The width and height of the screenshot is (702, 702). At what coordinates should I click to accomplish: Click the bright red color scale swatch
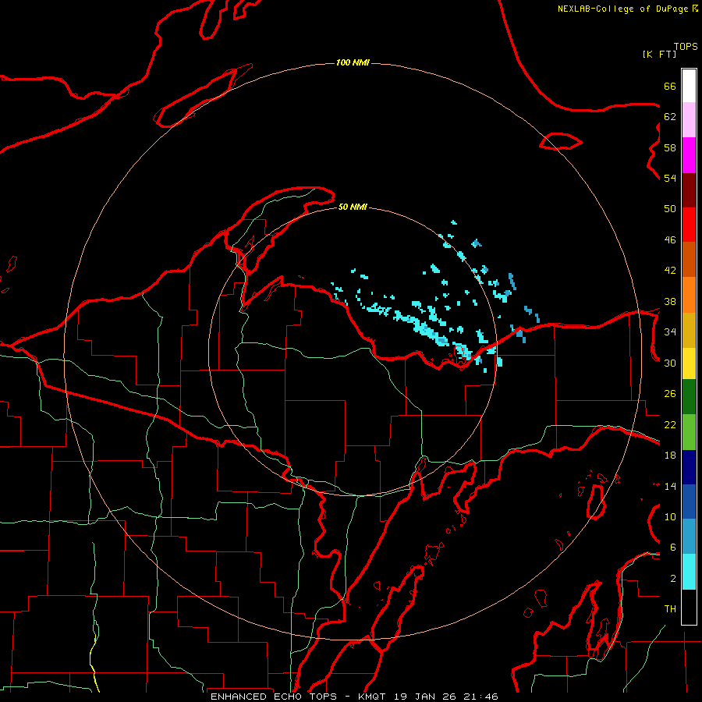click(x=689, y=225)
